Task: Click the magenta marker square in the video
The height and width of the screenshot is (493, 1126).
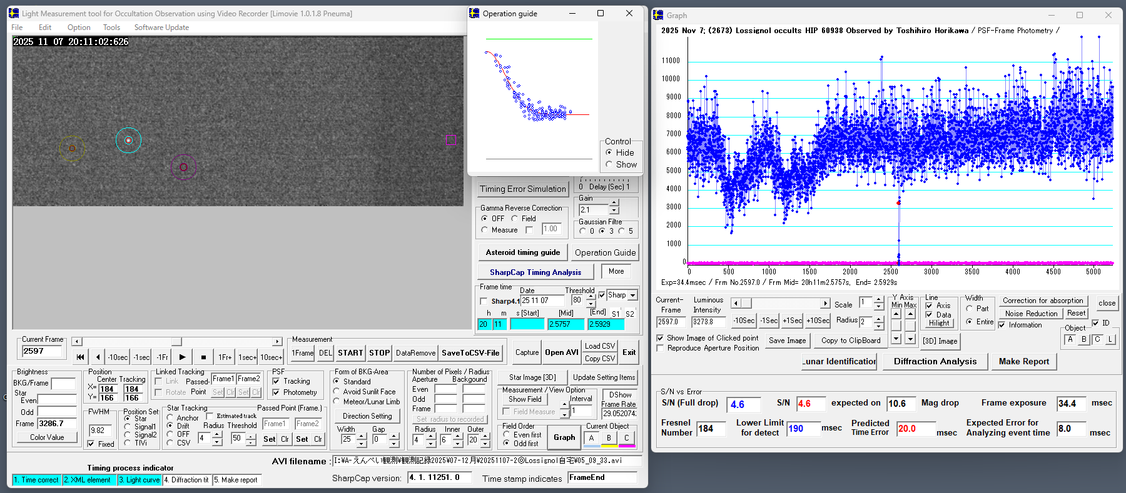Action: coord(450,139)
